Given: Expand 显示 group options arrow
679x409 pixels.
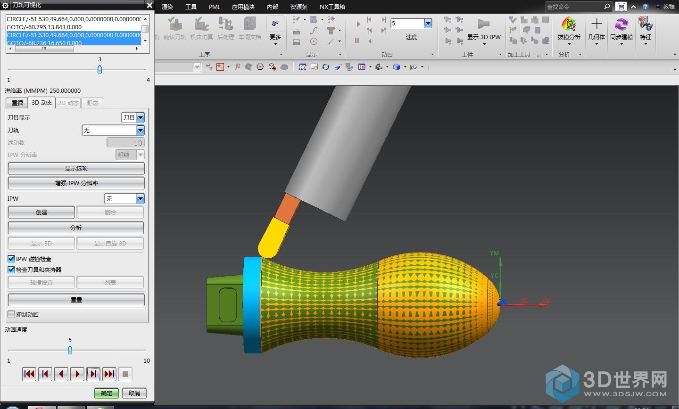Looking at the screenshot, I should click(x=340, y=55).
